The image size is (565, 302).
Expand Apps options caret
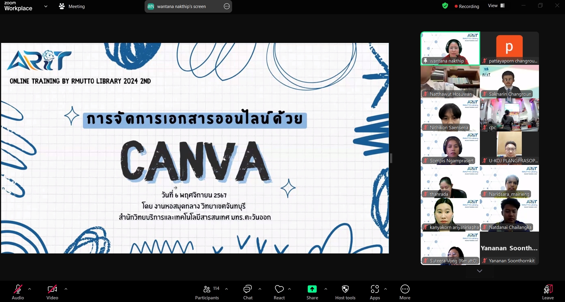pyautogui.click(x=386, y=289)
